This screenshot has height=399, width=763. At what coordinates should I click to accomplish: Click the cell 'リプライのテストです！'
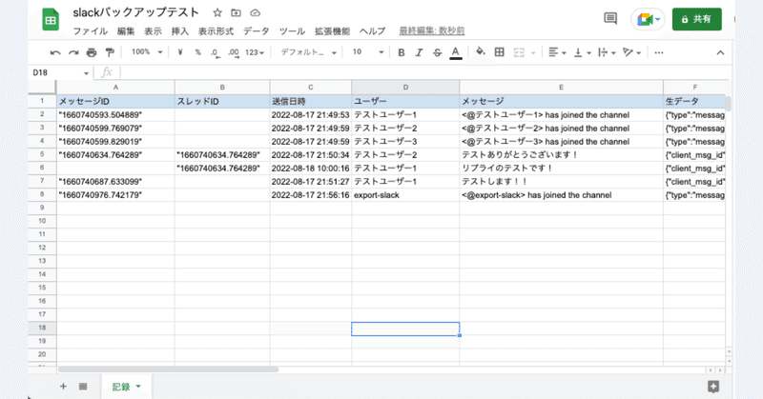click(x=561, y=169)
